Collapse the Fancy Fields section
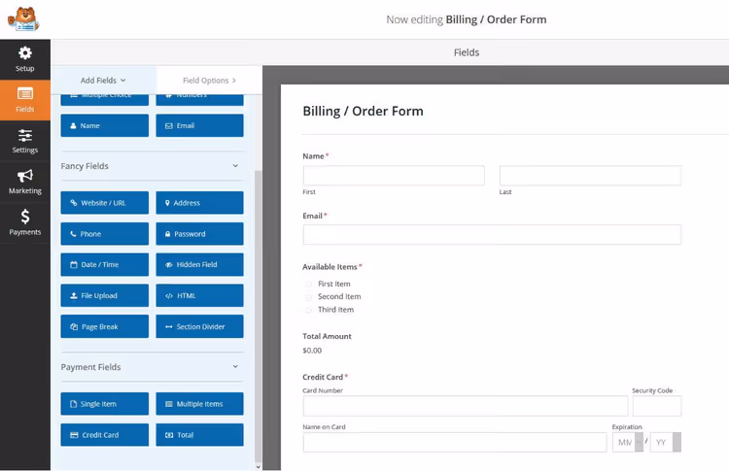 pos(235,166)
